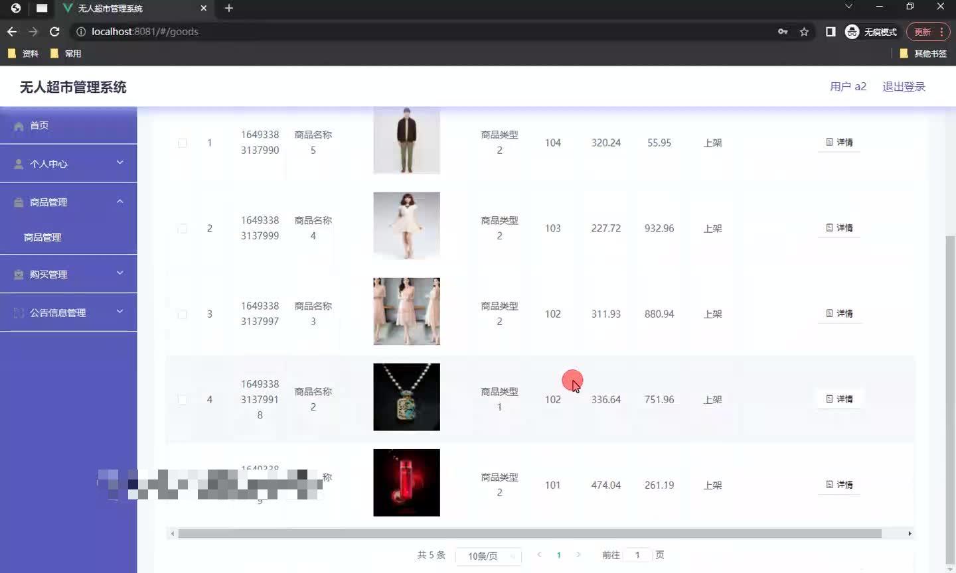Image resolution: width=956 pixels, height=573 pixels.
Task: Open 详情 for the row priced 474.04
Action: coord(839,484)
